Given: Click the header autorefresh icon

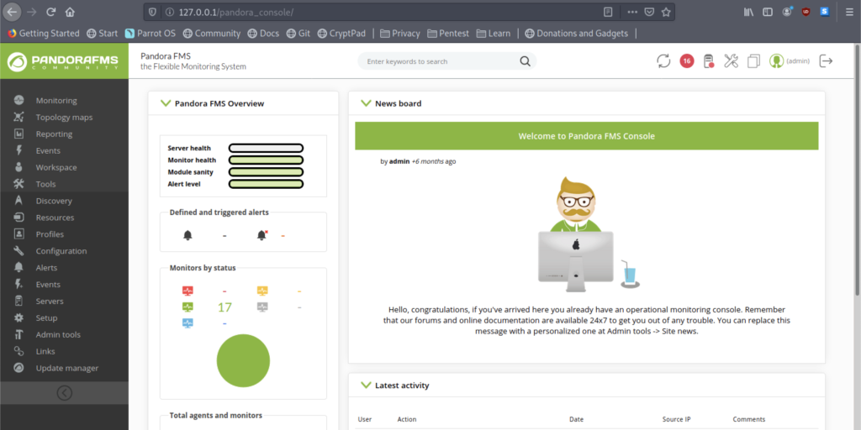Looking at the screenshot, I should [x=664, y=60].
